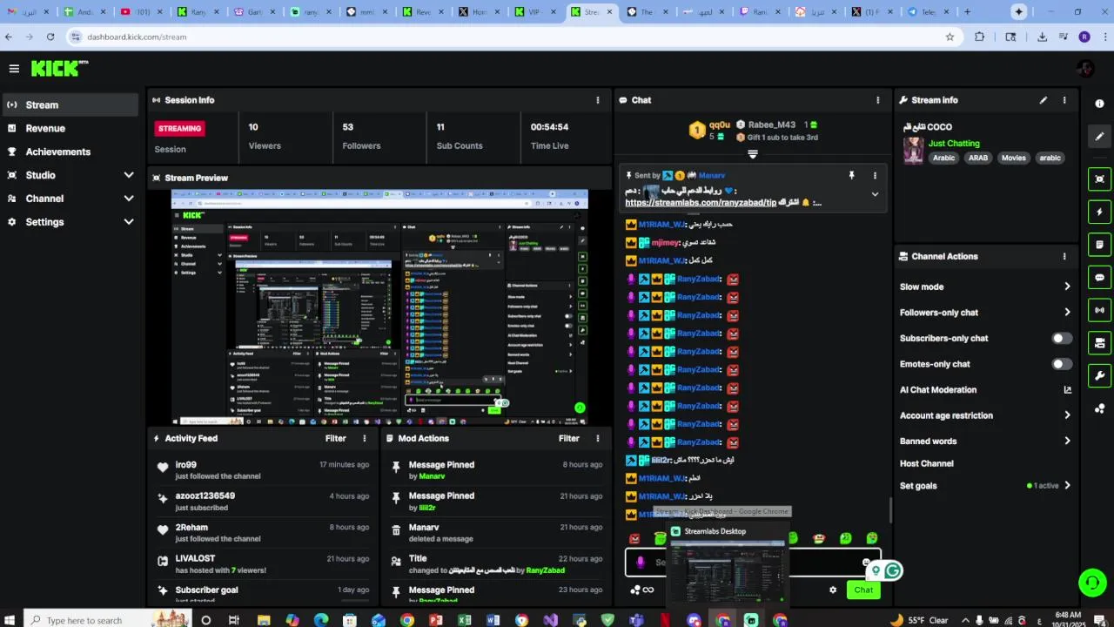The height and width of the screenshot is (627, 1114).
Task: Unpin the pinned chat message
Action: [x=851, y=175]
